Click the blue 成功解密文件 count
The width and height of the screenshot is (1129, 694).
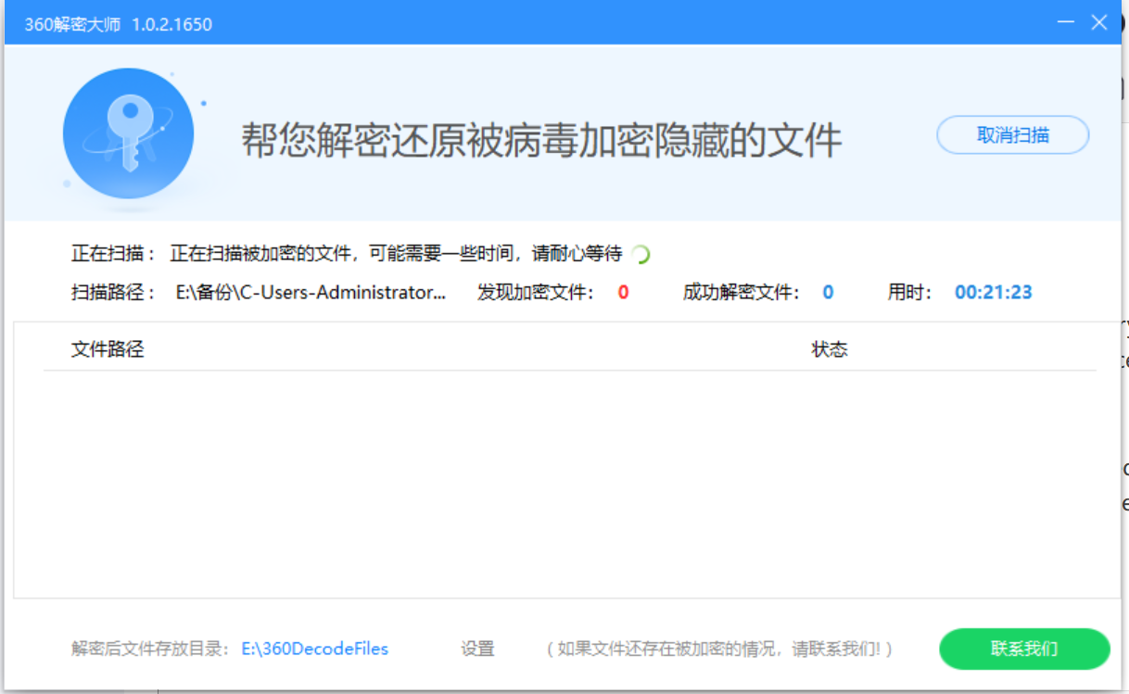point(828,293)
